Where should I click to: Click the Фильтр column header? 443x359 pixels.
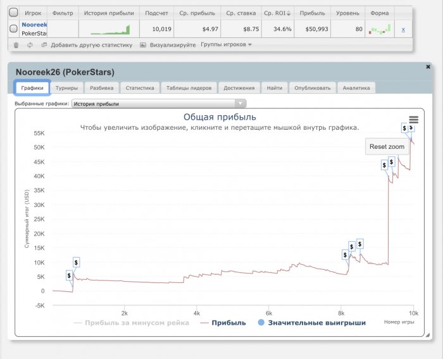click(x=63, y=13)
